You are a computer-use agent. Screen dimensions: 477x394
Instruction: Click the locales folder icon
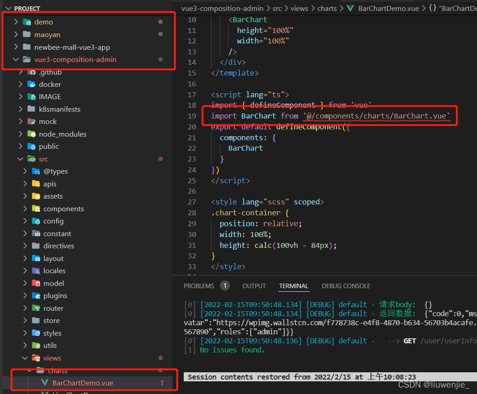(x=36, y=271)
